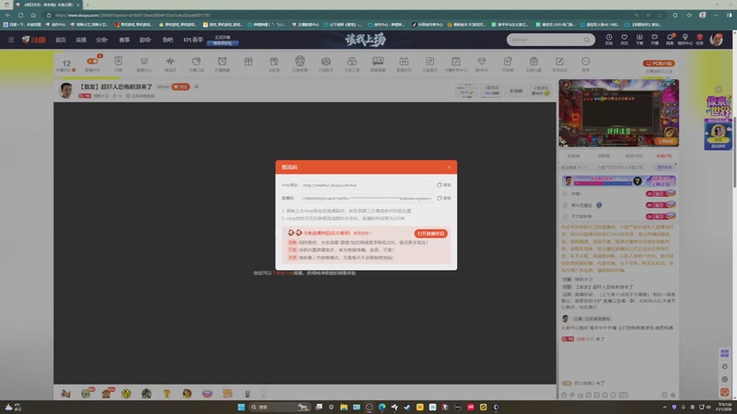The height and width of the screenshot is (414, 737).
Task: Click the search magnifier icon in header
Action: coord(587,40)
